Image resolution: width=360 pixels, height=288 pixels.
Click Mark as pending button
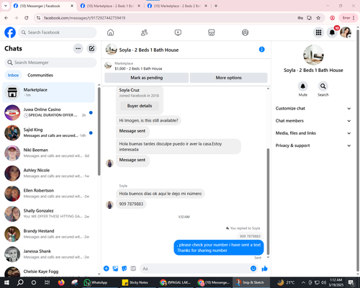click(146, 78)
